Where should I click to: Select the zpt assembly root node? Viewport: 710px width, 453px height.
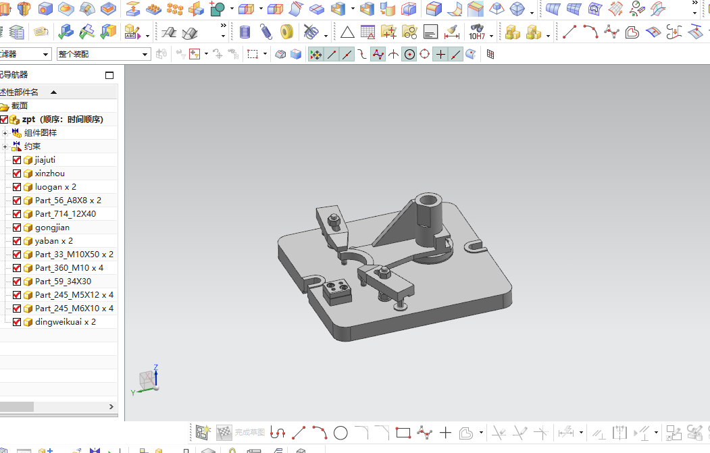(62, 119)
